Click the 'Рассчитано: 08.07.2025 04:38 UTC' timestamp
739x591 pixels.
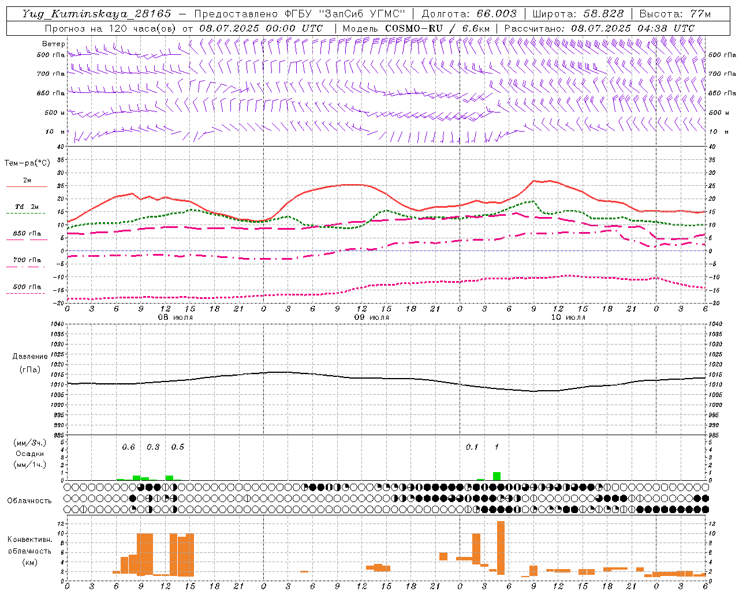click(x=599, y=28)
